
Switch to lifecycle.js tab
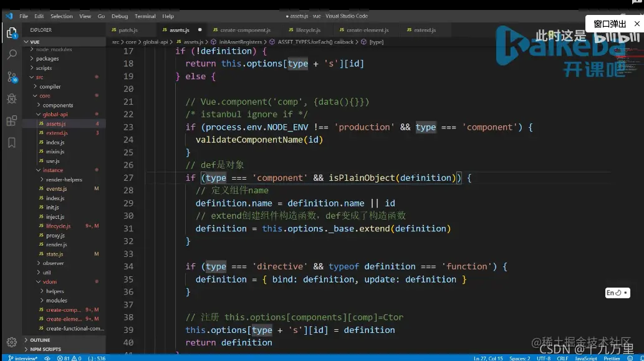[x=308, y=30]
